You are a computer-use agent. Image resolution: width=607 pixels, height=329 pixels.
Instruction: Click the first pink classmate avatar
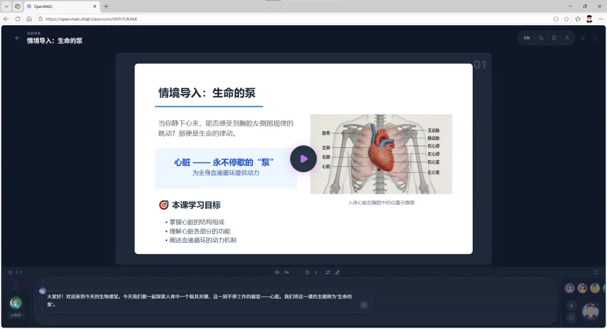coord(569,288)
